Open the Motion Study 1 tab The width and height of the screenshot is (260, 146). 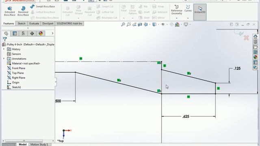[39, 144]
